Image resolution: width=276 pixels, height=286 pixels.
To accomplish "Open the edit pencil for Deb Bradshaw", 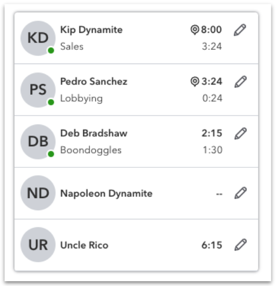I will coord(241,133).
